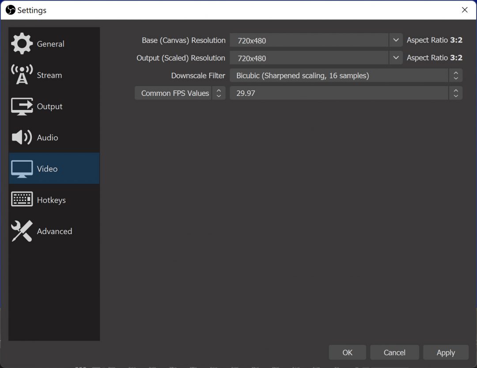Switch to the Stream settings tab

(x=49, y=75)
